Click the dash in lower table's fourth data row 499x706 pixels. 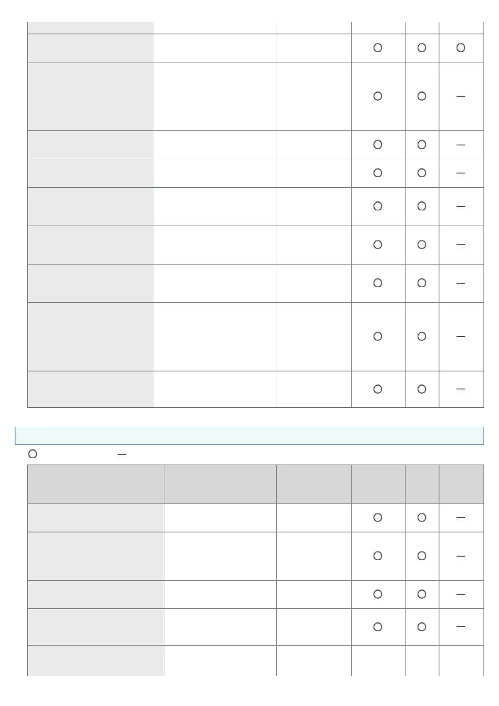(x=460, y=627)
